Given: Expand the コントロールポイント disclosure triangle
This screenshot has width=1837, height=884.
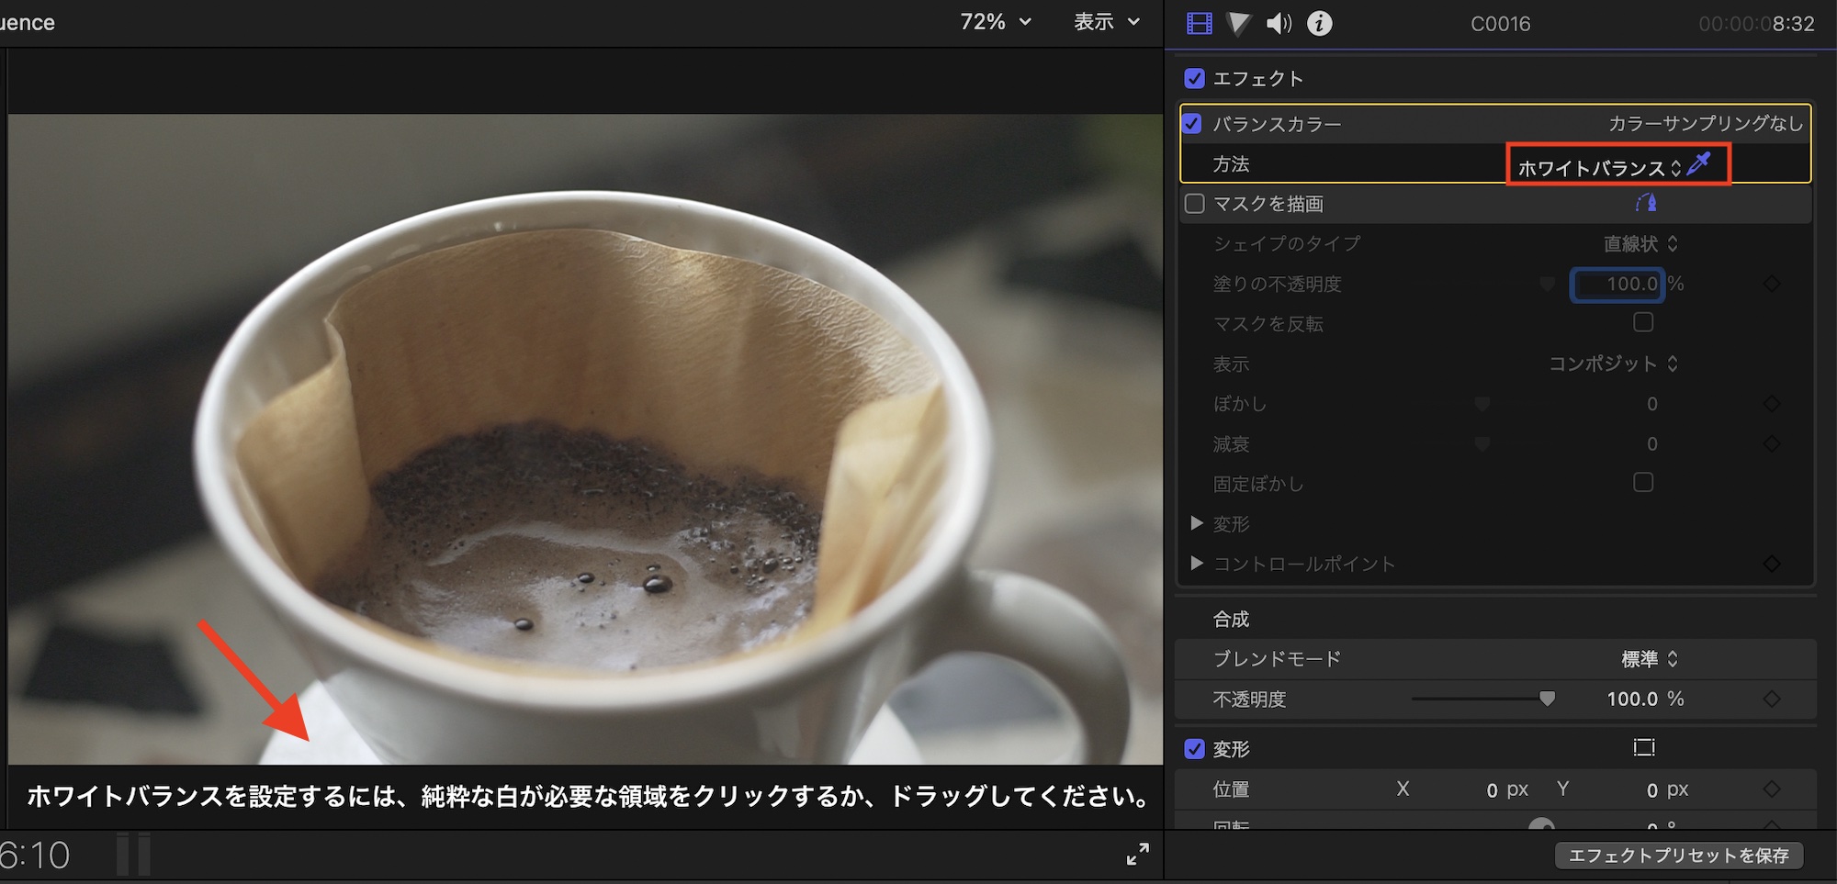Looking at the screenshot, I should [1197, 563].
